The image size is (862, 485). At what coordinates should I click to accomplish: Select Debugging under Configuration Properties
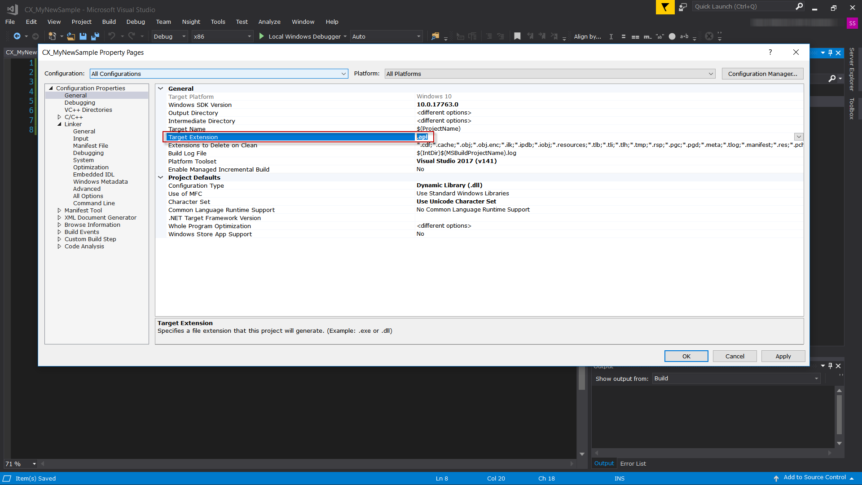click(x=79, y=103)
